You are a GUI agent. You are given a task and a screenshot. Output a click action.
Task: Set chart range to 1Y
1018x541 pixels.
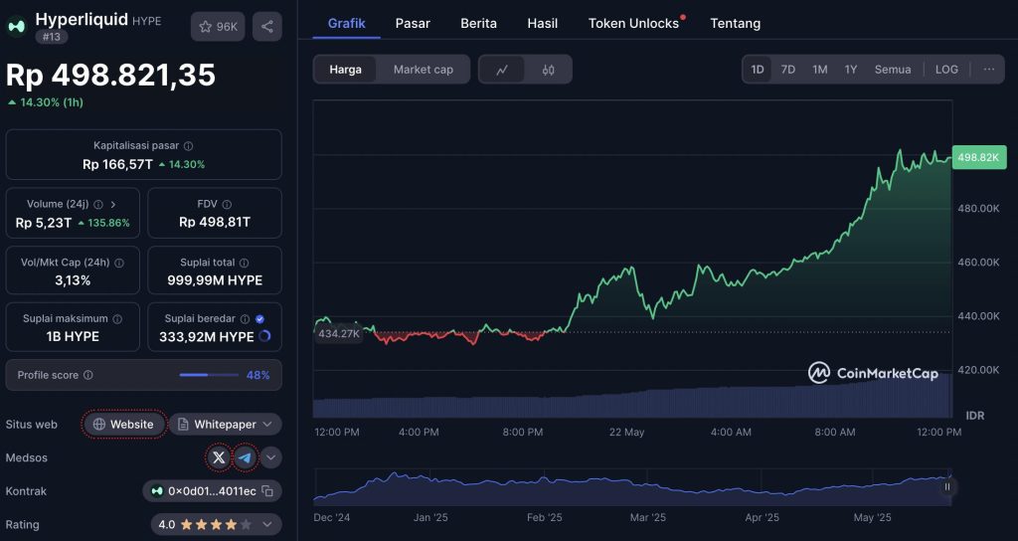coord(851,70)
